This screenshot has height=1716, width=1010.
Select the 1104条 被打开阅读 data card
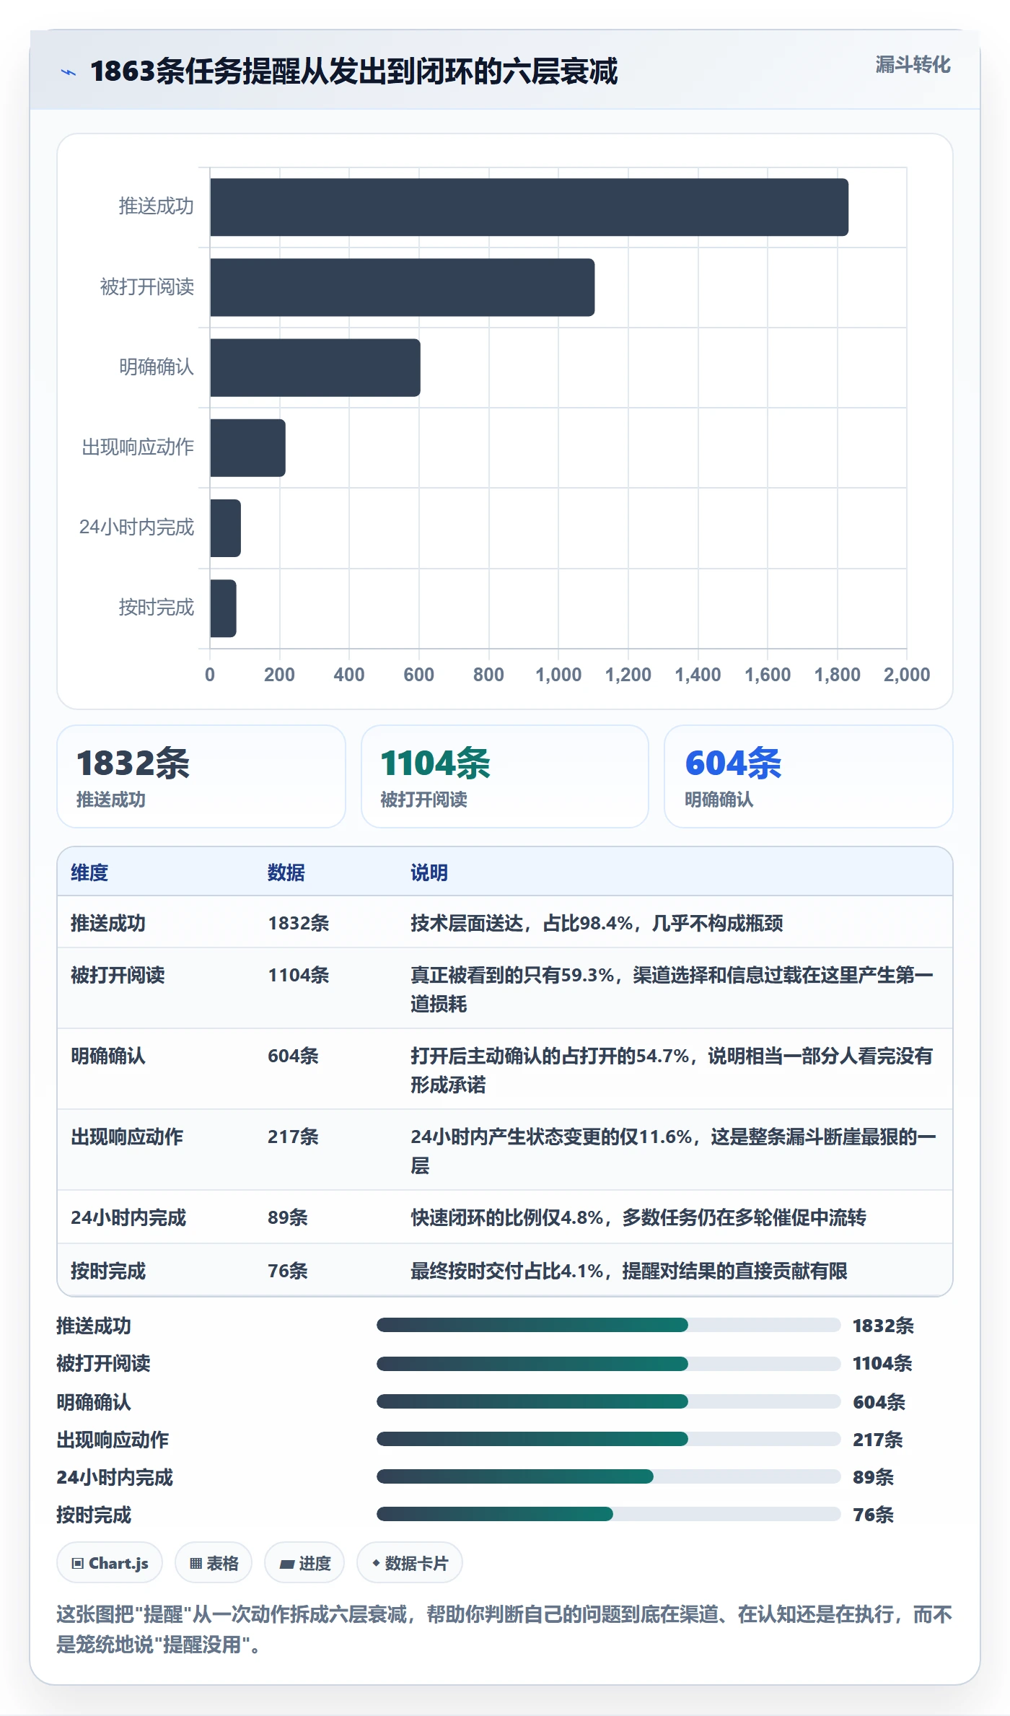[x=505, y=776]
